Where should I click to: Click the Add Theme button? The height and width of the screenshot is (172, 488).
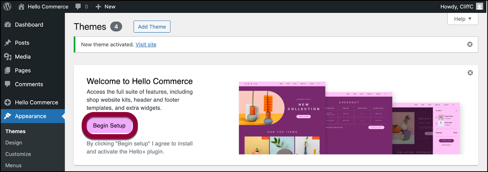(x=152, y=27)
